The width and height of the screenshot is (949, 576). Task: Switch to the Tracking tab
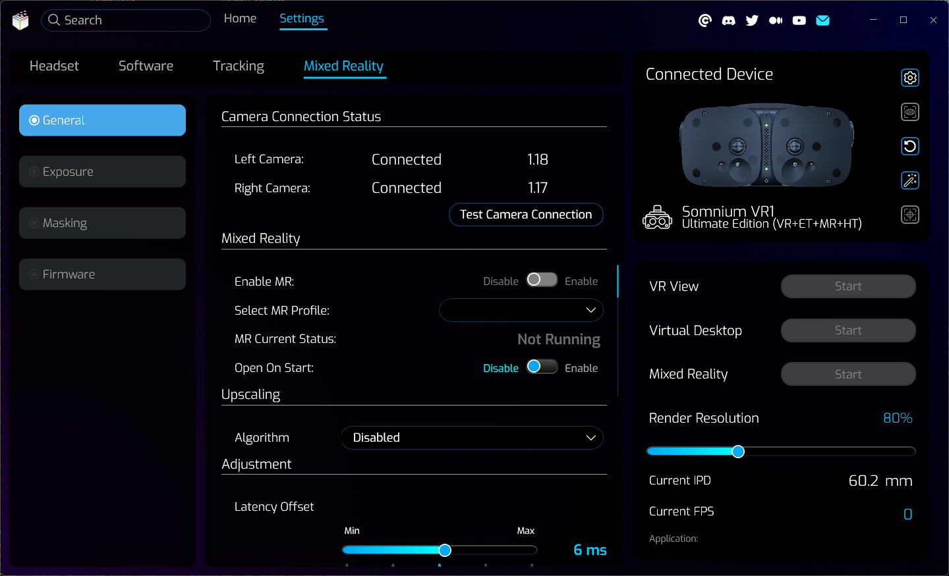pyautogui.click(x=238, y=66)
